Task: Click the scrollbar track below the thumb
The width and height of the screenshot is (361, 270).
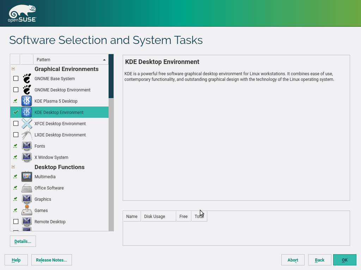Action: point(111,165)
